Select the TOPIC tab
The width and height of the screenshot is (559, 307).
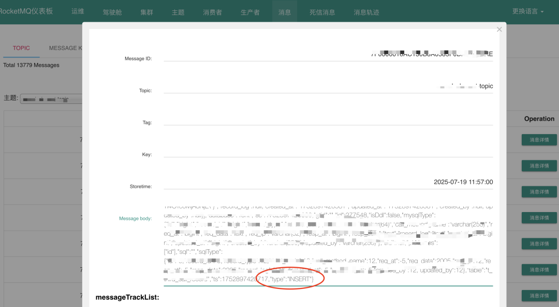pos(21,48)
